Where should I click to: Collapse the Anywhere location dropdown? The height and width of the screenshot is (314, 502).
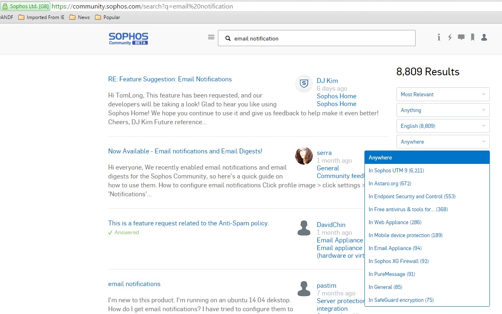(x=443, y=142)
